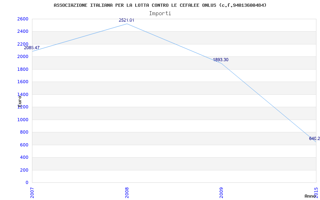
Task: Click the data label 2521.01
Action: (126, 20)
